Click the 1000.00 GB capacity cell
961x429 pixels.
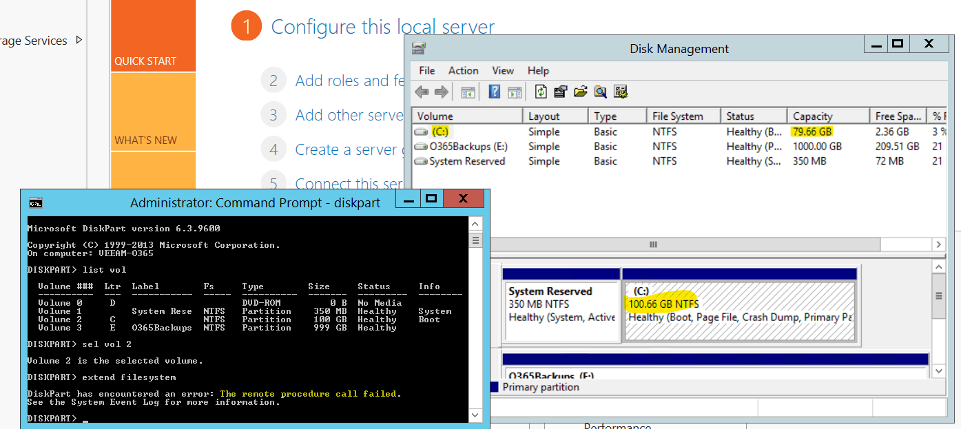[817, 146]
